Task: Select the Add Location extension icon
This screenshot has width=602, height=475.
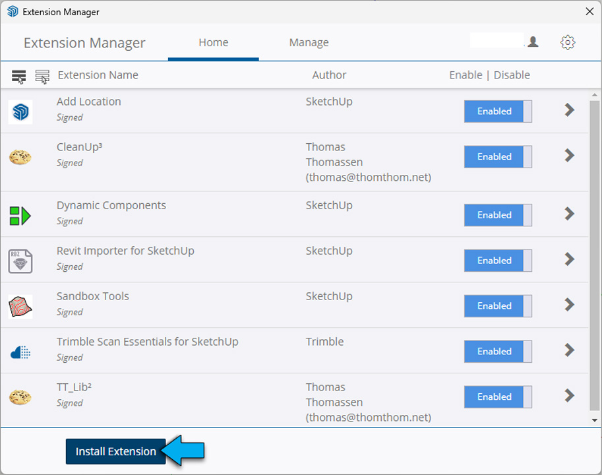Action: 20,111
